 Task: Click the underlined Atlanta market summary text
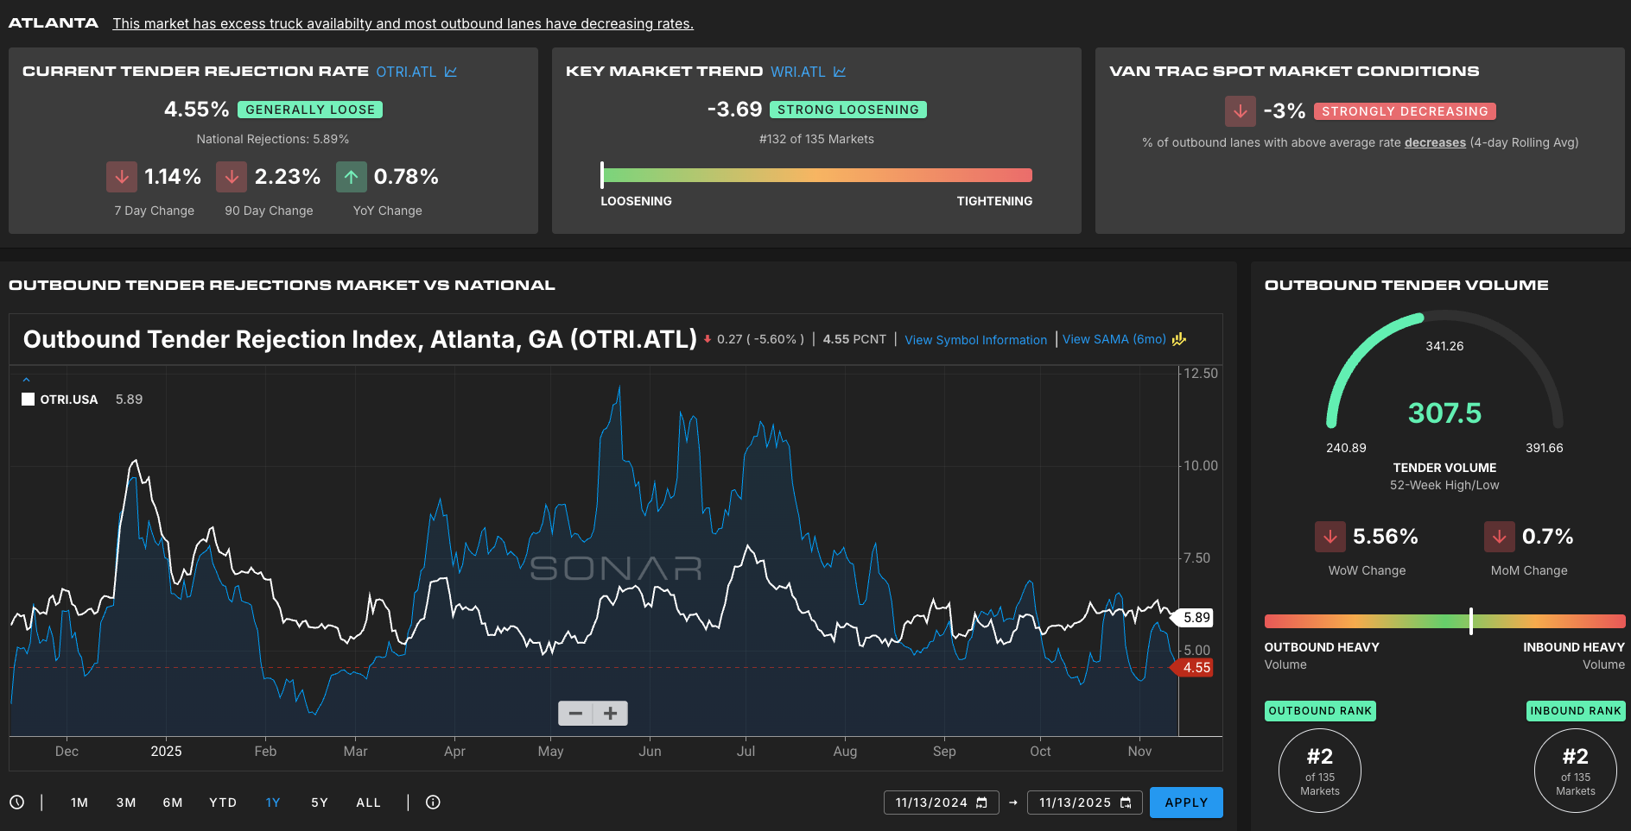(x=403, y=24)
